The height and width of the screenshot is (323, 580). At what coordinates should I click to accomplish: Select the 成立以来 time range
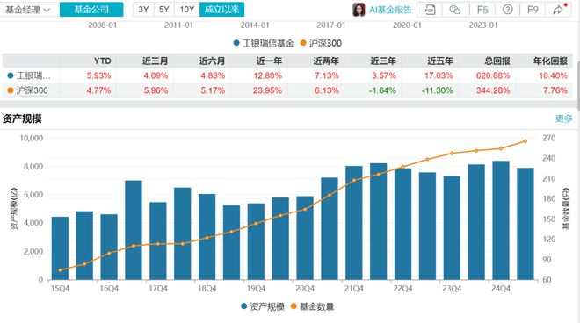coord(222,10)
